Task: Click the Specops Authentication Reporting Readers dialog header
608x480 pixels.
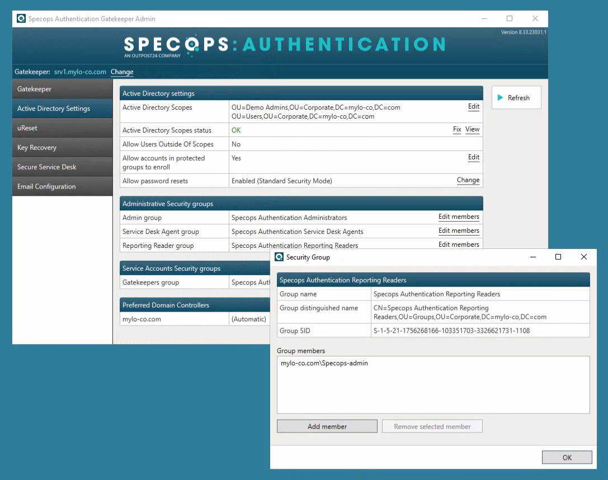Action: (x=433, y=280)
